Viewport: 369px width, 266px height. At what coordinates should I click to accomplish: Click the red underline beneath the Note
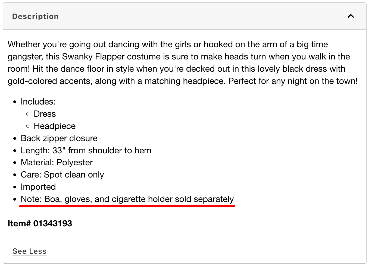click(127, 206)
